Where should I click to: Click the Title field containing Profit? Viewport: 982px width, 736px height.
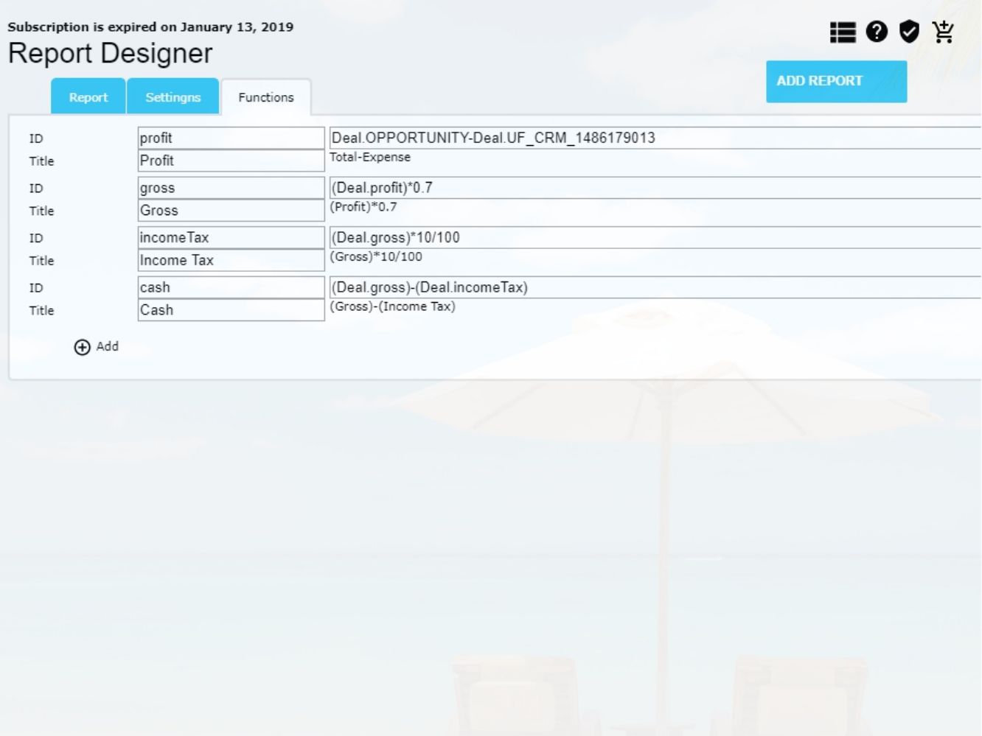[231, 161]
